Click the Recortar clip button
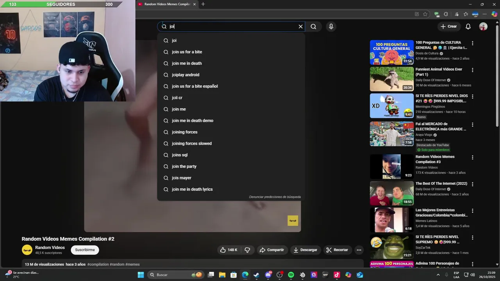The width and height of the screenshot is (500, 281). pos(337,250)
